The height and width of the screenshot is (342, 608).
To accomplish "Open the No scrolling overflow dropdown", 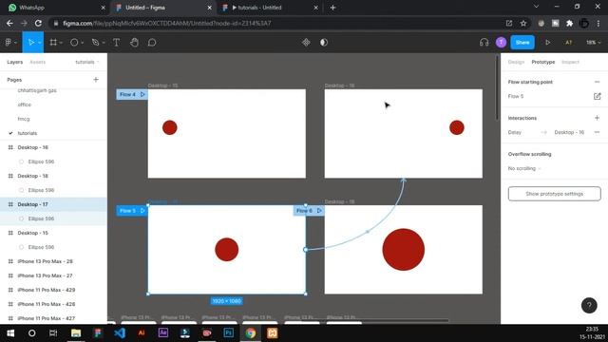I will pyautogui.click(x=524, y=168).
